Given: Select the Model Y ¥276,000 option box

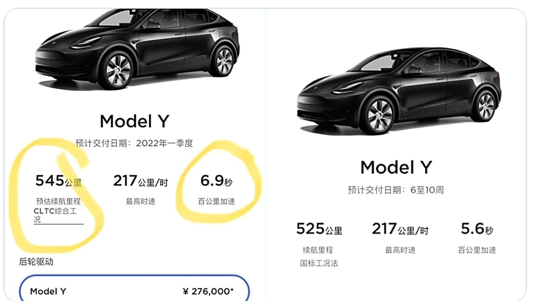Looking at the screenshot, I should (x=134, y=291).
